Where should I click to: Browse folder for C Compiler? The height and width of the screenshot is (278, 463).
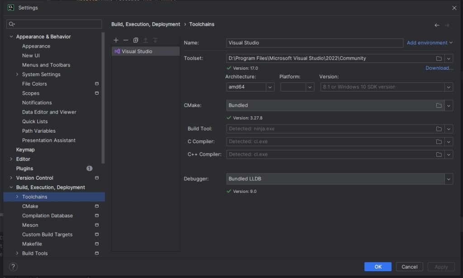(439, 142)
